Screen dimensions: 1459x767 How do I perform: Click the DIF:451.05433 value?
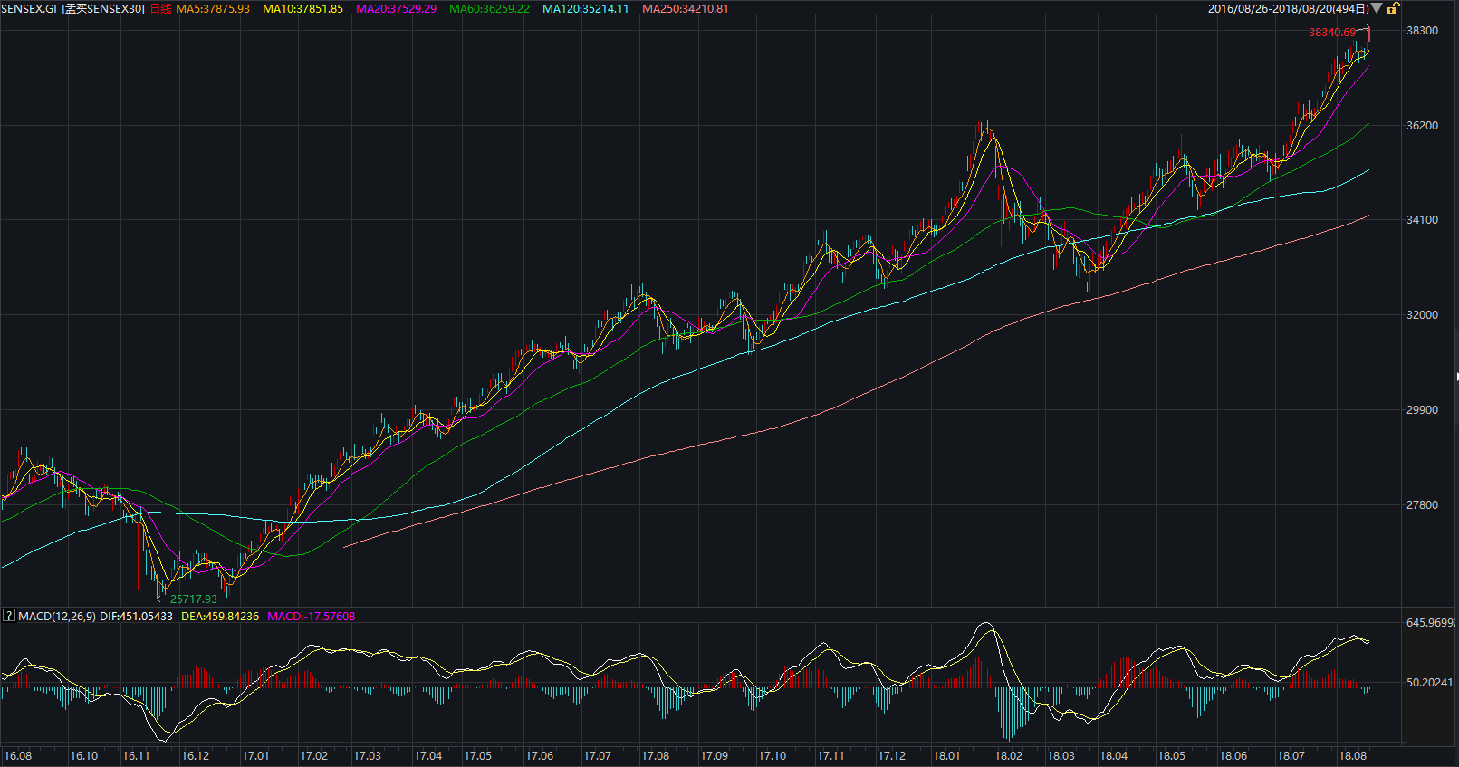click(x=136, y=616)
